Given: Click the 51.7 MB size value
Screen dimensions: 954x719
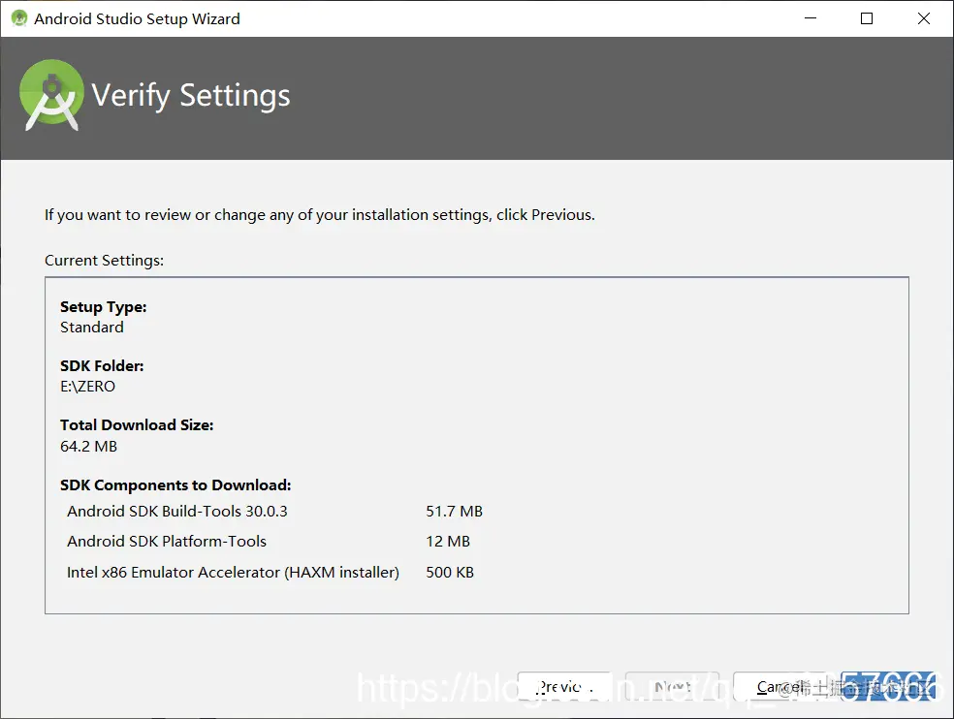Looking at the screenshot, I should (x=454, y=511).
